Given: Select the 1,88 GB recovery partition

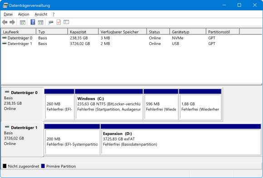Looking at the screenshot, I should 200,105.
